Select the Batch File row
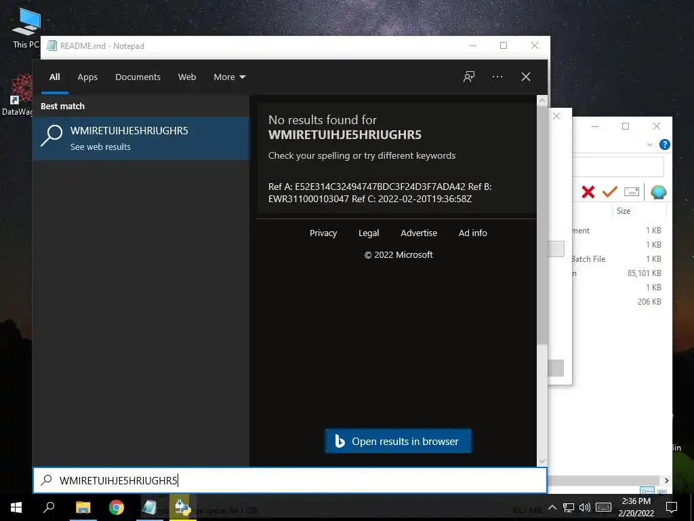Image resolution: width=694 pixels, height=521 pixels. tap(617, 259)
